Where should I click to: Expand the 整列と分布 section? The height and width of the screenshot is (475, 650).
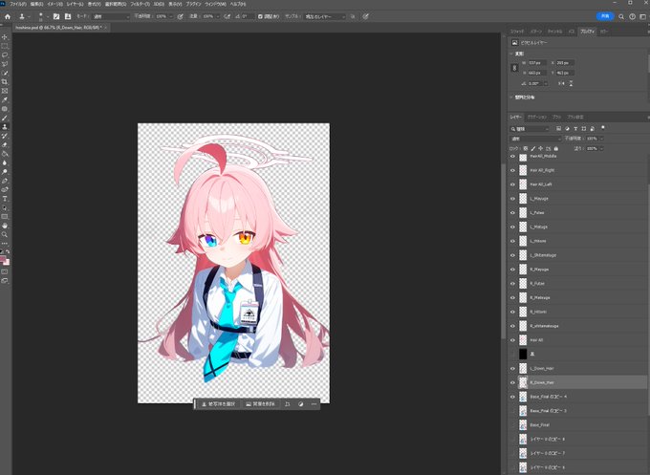511,97
